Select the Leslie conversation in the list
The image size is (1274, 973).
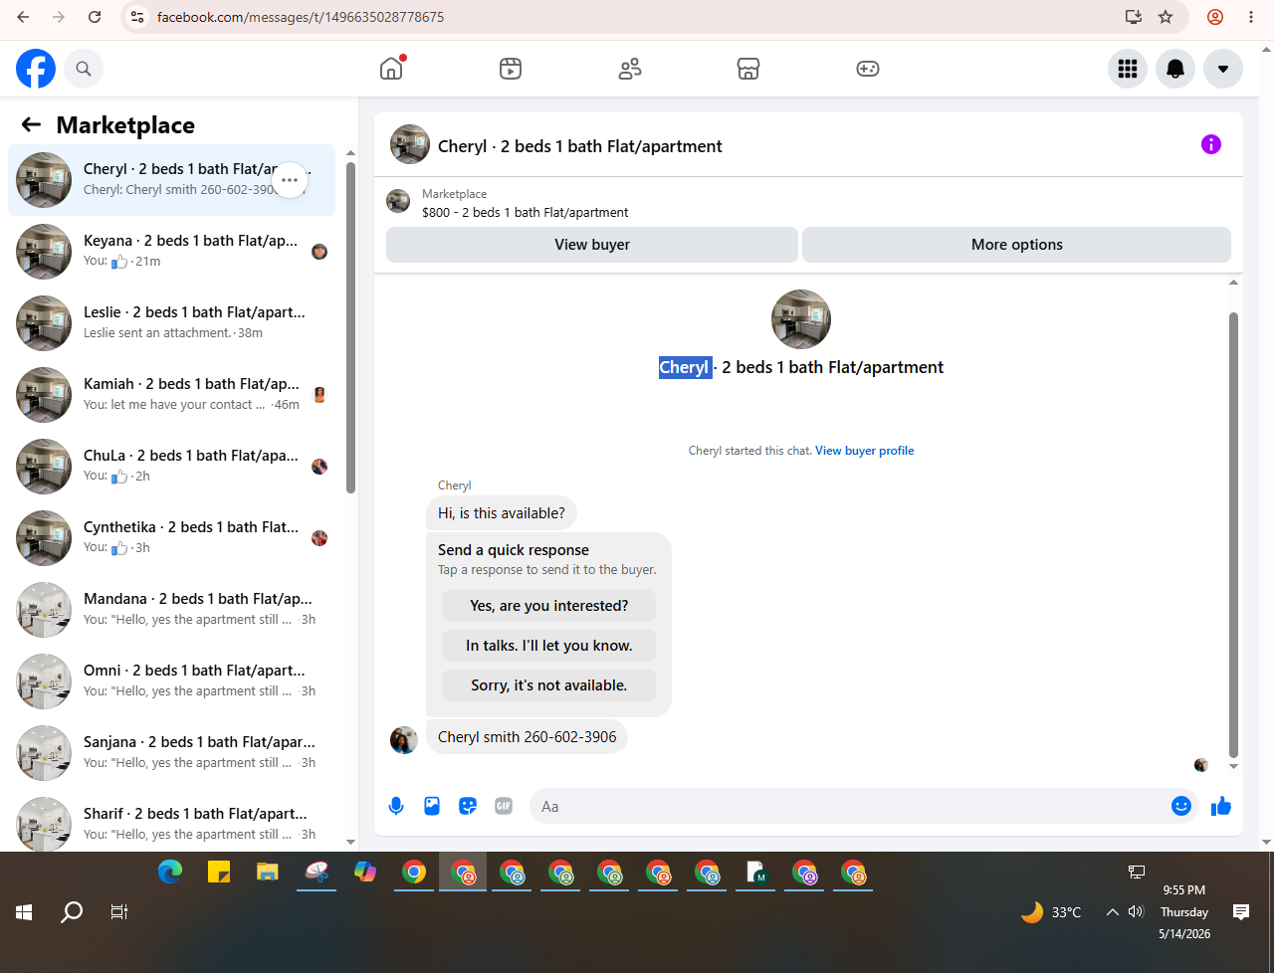tap(172, 322)
